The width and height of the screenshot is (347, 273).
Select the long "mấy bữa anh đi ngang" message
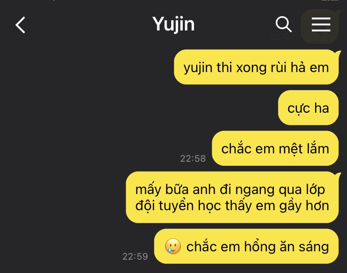point(232,197)
